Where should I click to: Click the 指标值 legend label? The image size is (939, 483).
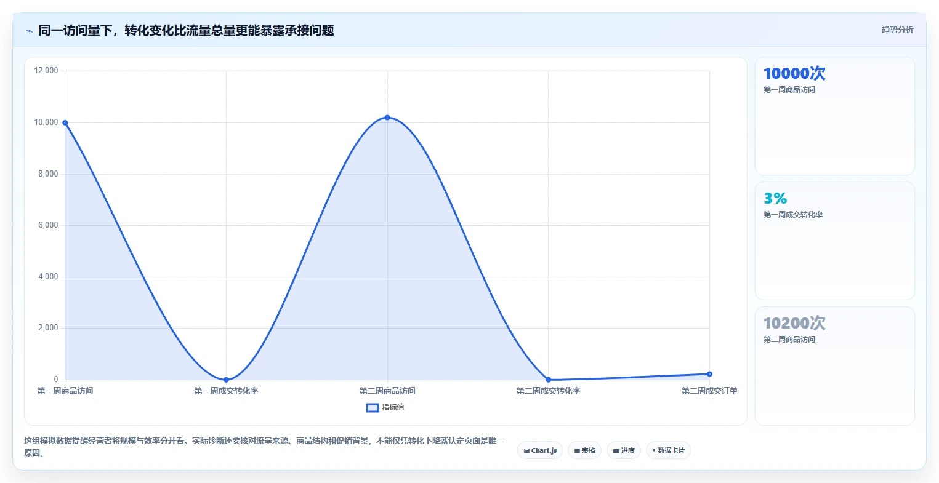[x=393, y=407]
